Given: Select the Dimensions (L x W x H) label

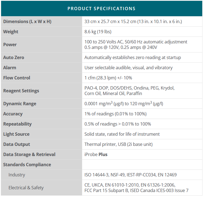Looking at the screenshot, I should pyautogui.click(x=27, y=21).
